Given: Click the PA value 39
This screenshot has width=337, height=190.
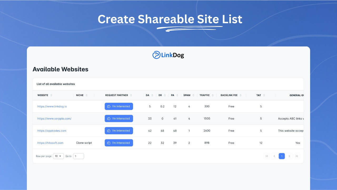Looking at the screenshot, I should [x=175, y=143].
